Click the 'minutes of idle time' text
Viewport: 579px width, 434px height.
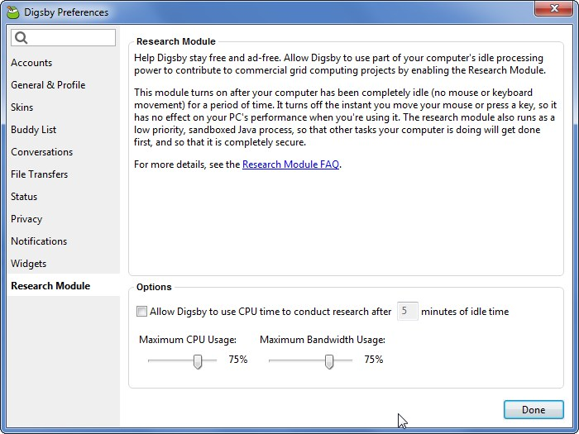click(465, 312)
